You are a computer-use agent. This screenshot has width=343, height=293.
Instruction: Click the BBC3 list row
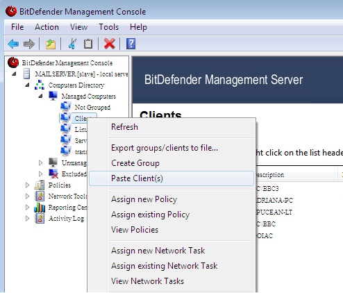click(267, 189)
